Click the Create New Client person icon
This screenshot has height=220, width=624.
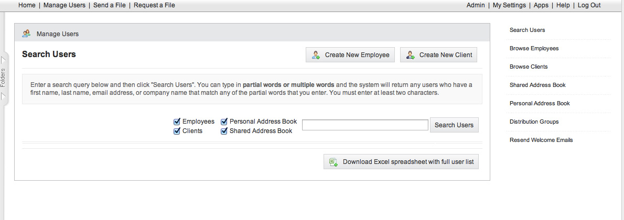[410, 55]
